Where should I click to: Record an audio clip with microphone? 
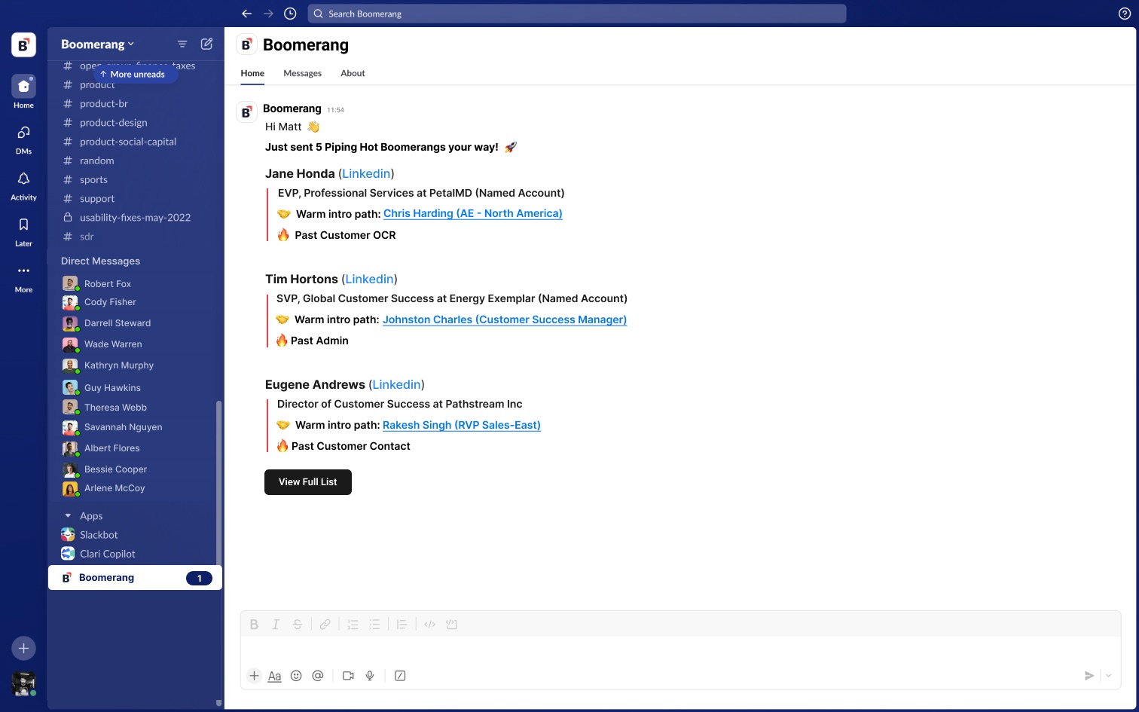click(x=370, y=676)
